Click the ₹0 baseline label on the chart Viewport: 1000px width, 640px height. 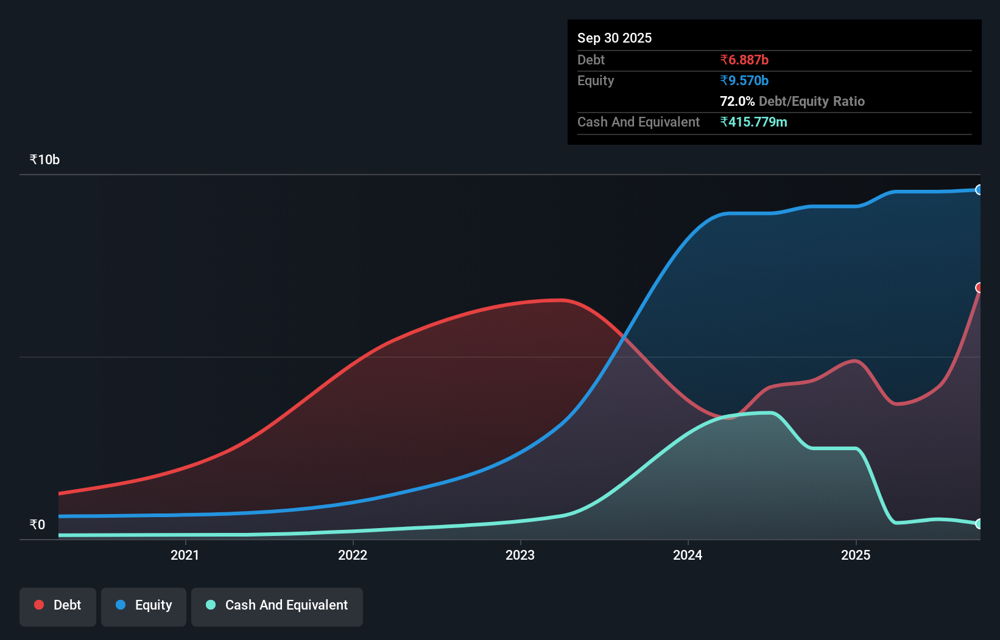37,524
